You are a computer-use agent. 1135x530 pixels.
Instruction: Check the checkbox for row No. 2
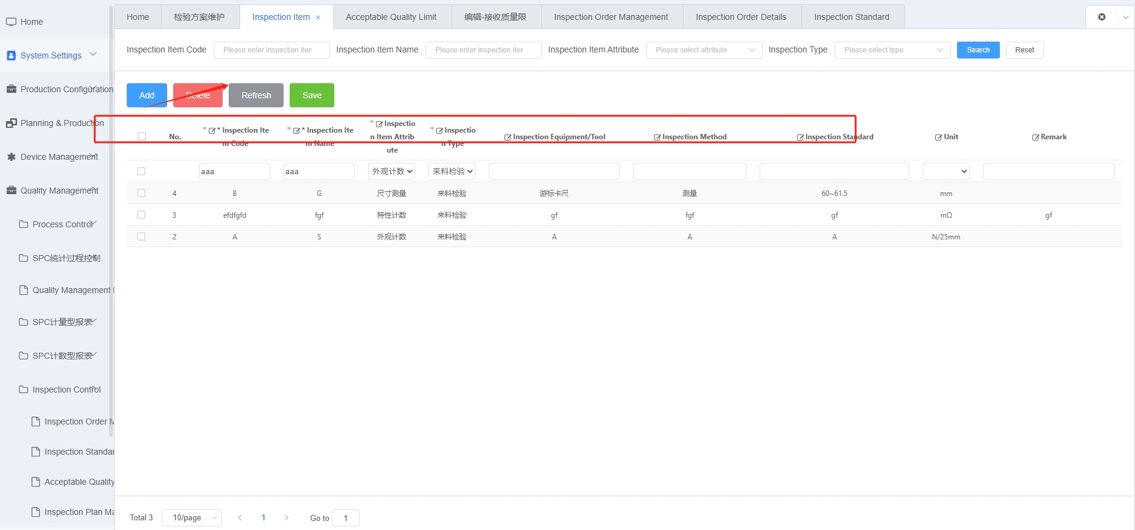[141, 236]
